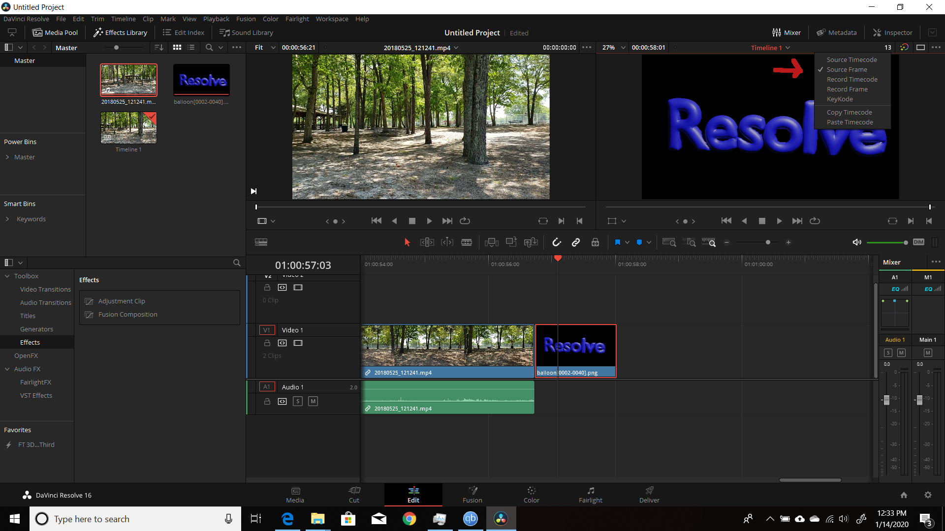Viewport: 945px width, 531px height.
Task: Click Overwrite Clip edit icon
Action: pos(511,242)
